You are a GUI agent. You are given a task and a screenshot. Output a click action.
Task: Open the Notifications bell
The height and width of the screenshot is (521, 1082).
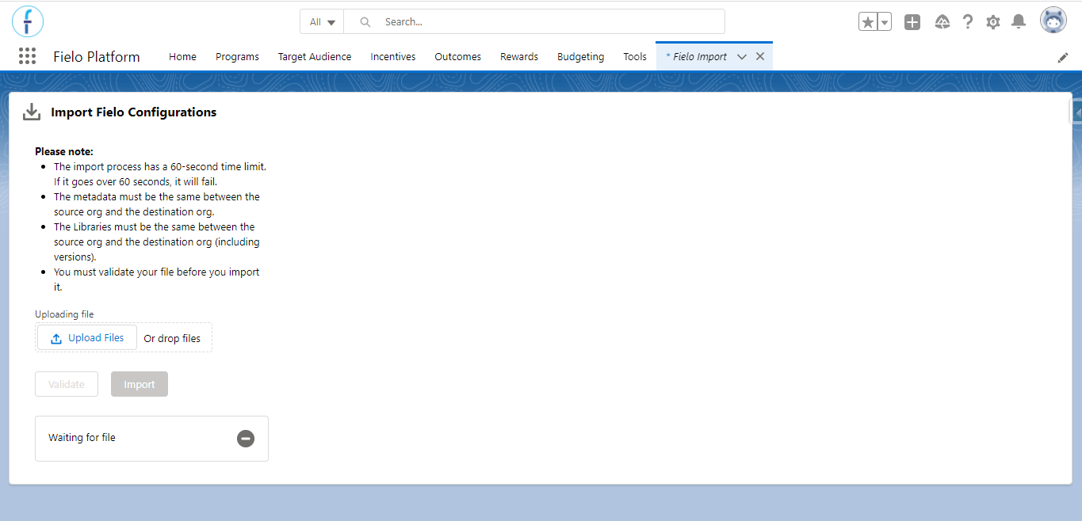click(x=1019, y=22)
